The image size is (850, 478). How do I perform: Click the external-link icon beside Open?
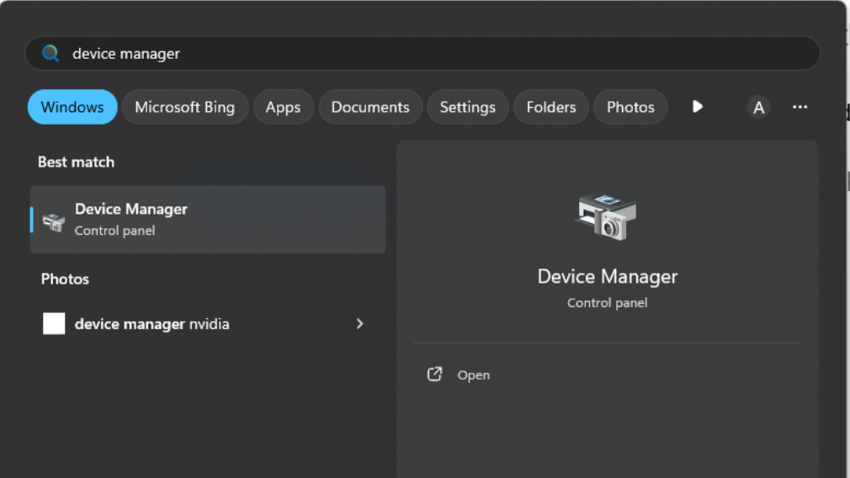[434, 374]
